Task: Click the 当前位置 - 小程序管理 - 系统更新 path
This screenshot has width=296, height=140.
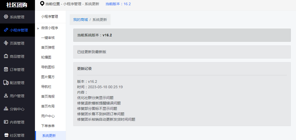Action: [72, 4]
